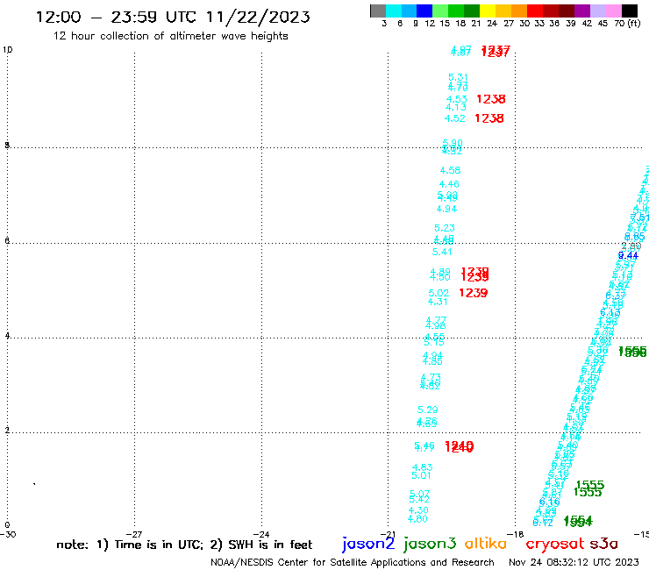Image resolution: width=649 pixels, height=570 pixels.
Task: Click the NOAA/NESDIS credit line
Action: 353,563
